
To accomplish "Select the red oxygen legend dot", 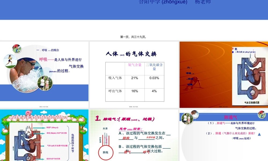I will point(233,49).
